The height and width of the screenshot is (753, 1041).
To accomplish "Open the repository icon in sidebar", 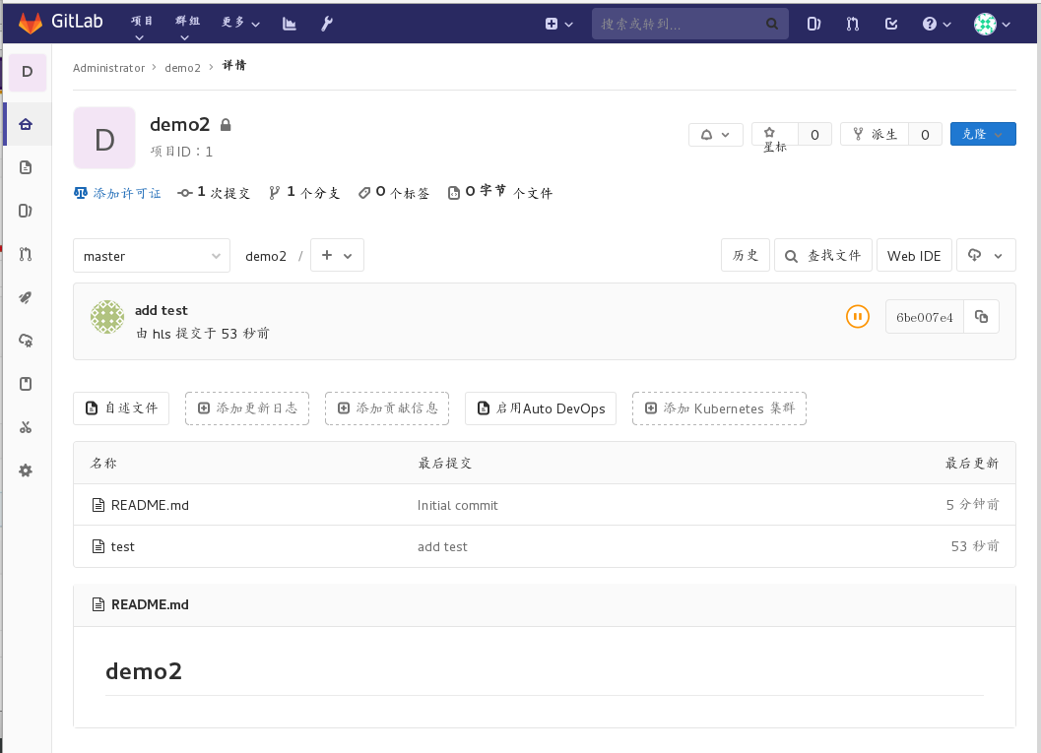I will pyautogui.click(x=26, y=167).
